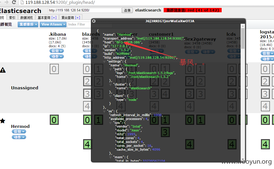
Task: Switch to the 数据浏览 tab
Action: pyautogui.click(x=27, y=17)
